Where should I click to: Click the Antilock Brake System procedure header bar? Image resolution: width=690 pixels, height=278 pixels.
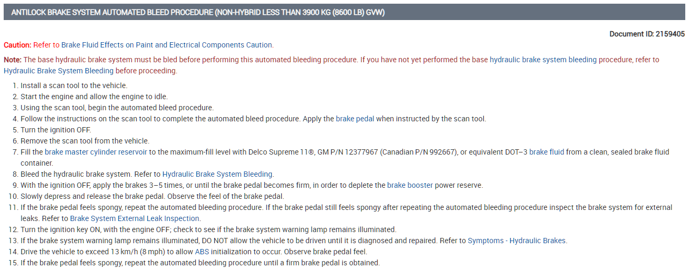(x=344, y=12)
